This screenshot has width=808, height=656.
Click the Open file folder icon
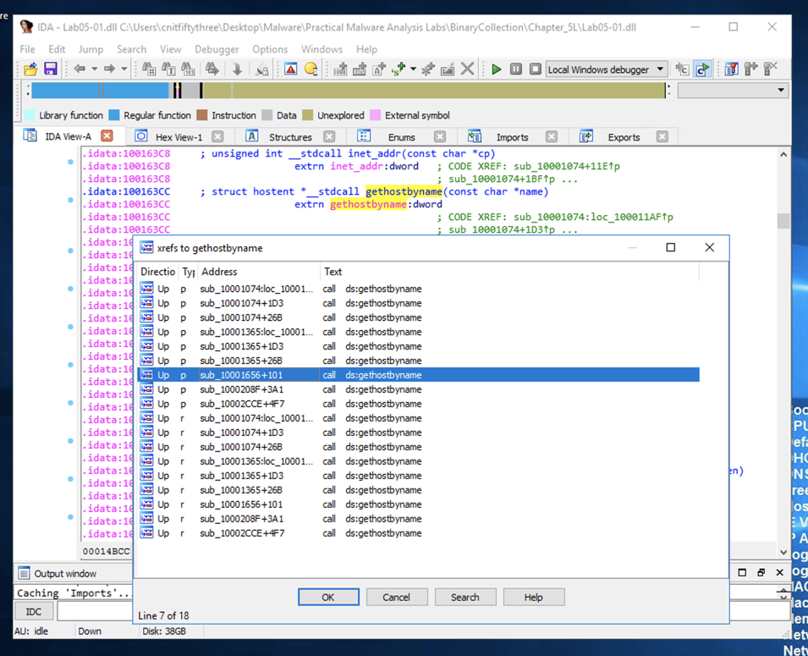[30, 69]
